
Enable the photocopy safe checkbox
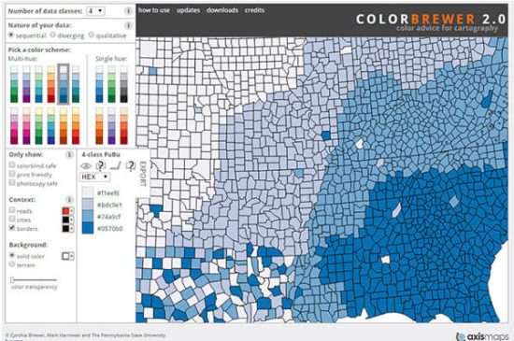click(x=12, y=182)
